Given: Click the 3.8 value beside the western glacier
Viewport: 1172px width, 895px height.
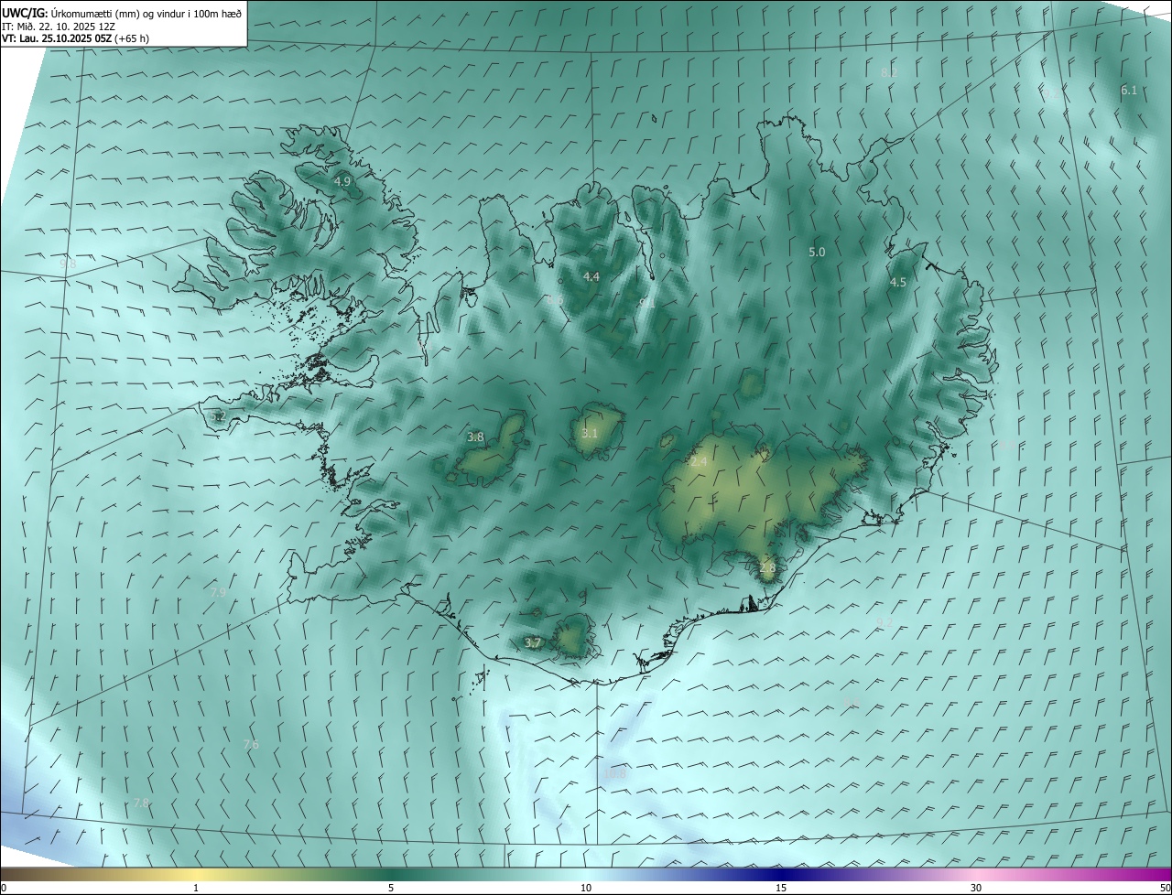Looking at the screenshot, I should coord(475,437).
